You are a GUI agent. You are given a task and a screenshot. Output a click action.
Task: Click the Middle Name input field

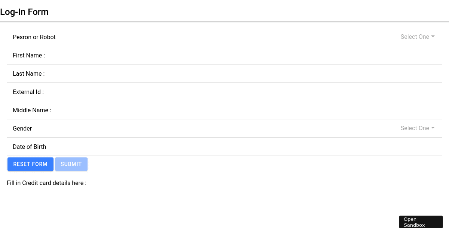pyautogui.click(x=224, y=110)
